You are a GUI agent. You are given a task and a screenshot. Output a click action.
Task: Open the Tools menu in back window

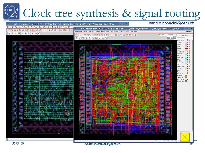65,27
